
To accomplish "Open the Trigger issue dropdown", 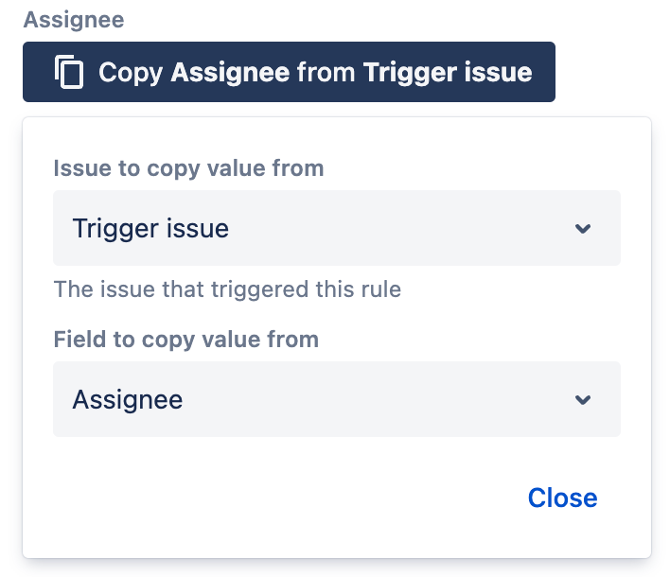I will pos(337,228).
